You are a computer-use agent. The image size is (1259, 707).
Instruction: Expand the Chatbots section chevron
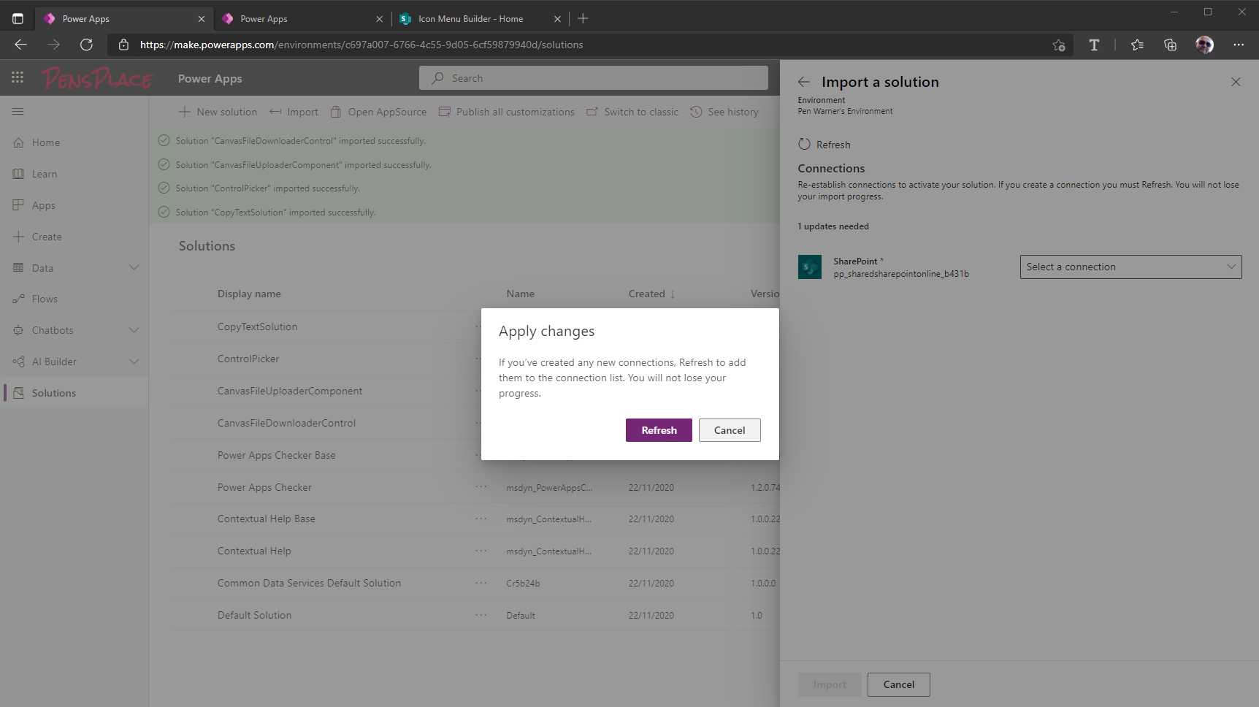click(x=134, y=330)
